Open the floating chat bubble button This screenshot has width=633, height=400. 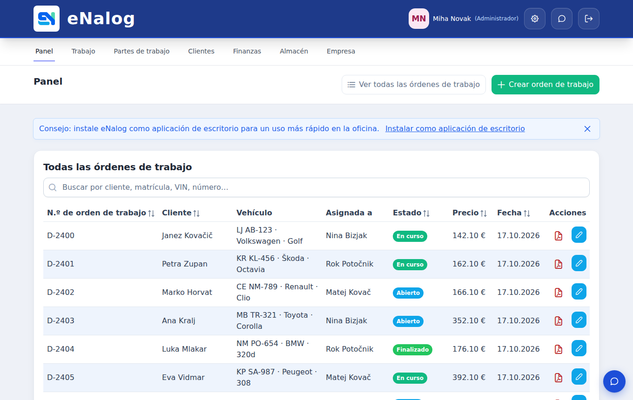tap(614, 381)
